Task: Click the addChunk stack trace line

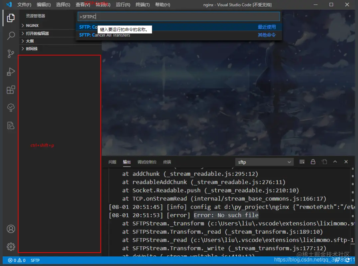Action: tap(190, 174)
